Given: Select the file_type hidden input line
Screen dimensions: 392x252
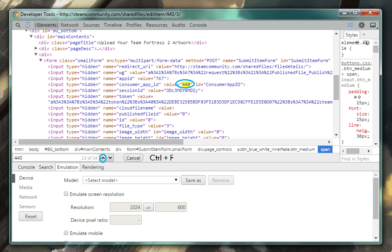Looking at the screenshot, I should coord(111,126).
